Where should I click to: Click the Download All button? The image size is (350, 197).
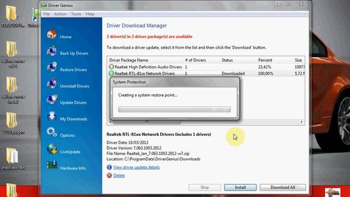[283, 187]
